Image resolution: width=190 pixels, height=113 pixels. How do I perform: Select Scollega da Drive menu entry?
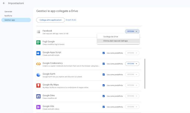pyautogui.click(x=118, y=37)
